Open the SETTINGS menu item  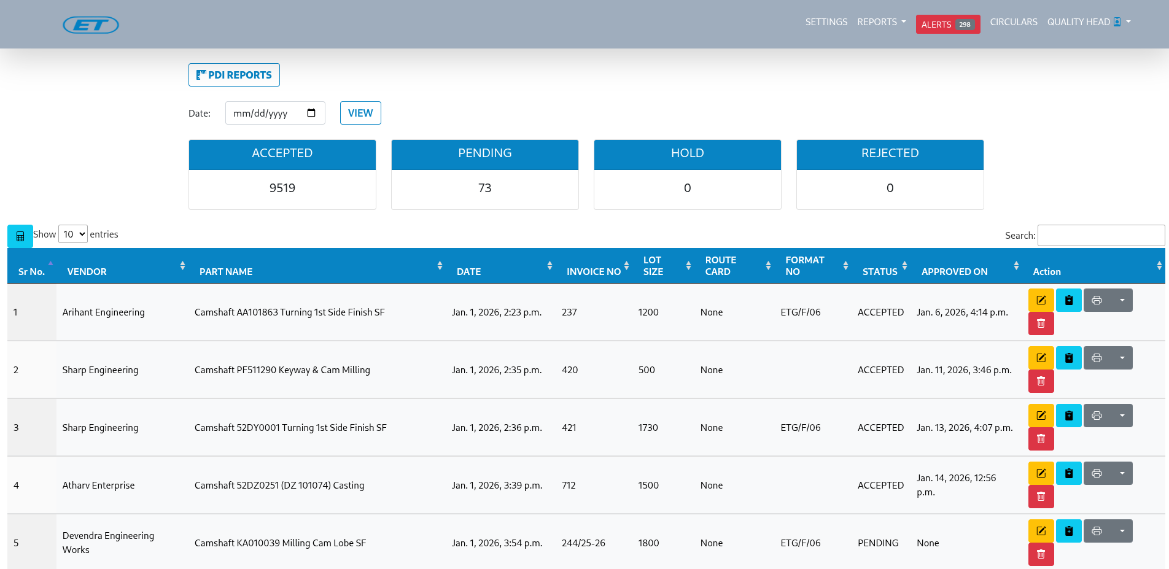click(x=826, y=22)
